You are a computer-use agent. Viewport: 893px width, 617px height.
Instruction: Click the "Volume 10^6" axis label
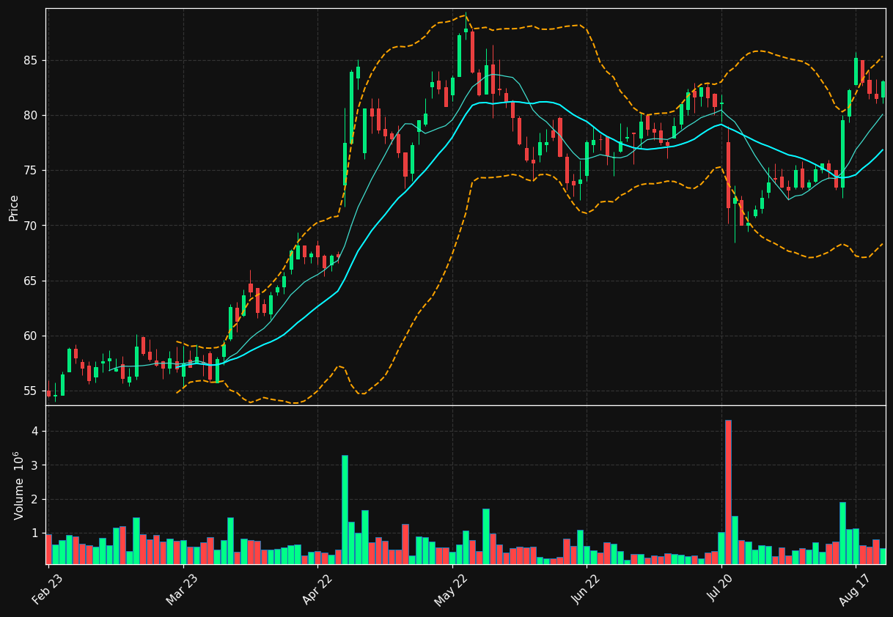18,485
